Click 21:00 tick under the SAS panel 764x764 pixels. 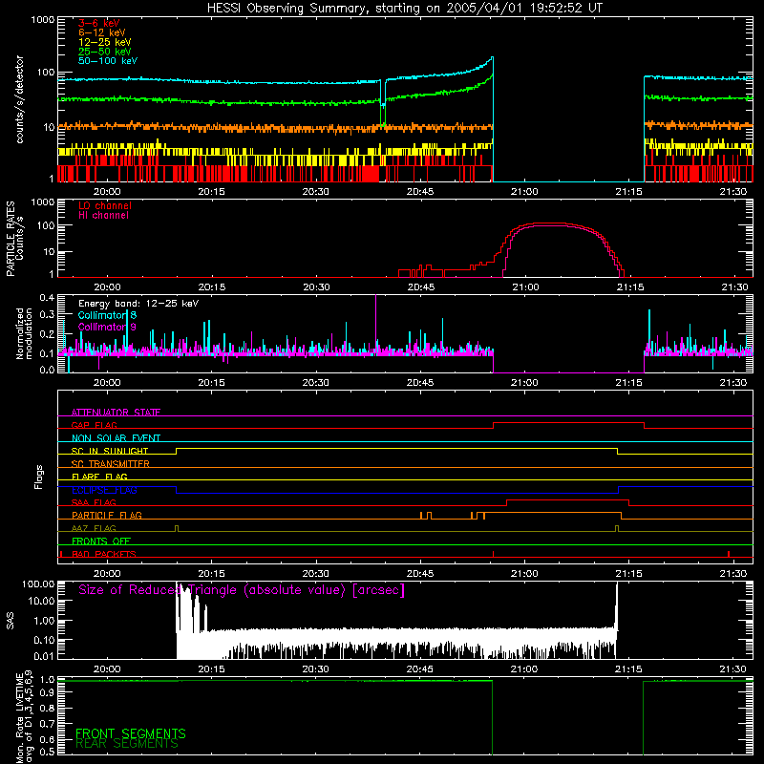click(524, 669)
